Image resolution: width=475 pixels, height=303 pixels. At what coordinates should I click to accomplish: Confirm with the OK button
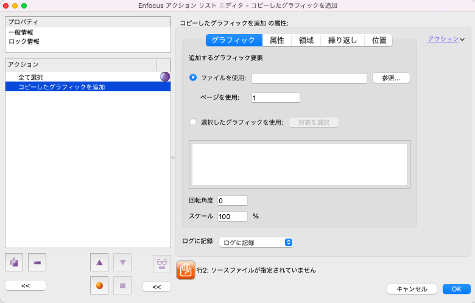(x=457, y=289)
